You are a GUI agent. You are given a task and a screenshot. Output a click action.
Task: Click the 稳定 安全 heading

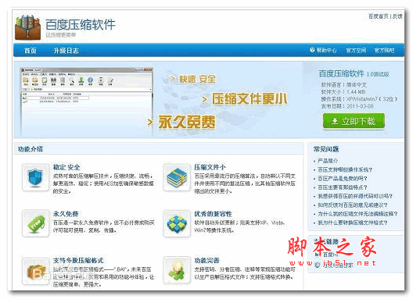[x=66, y=167]
